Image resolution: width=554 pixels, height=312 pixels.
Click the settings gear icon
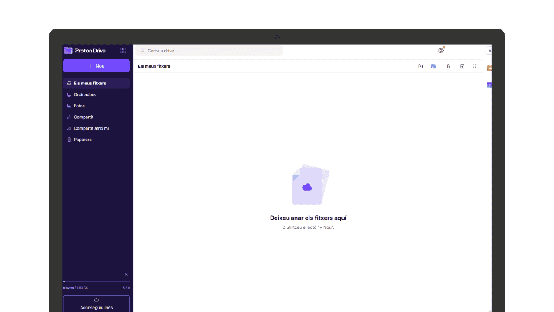441,51
